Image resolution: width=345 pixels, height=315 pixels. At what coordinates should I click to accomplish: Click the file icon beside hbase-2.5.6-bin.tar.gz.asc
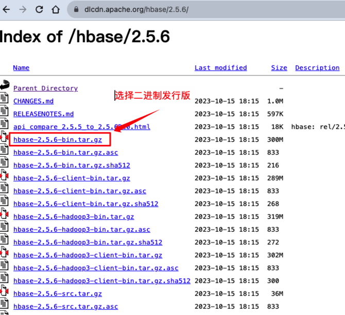pyautogui.click(x=4, y=149)
